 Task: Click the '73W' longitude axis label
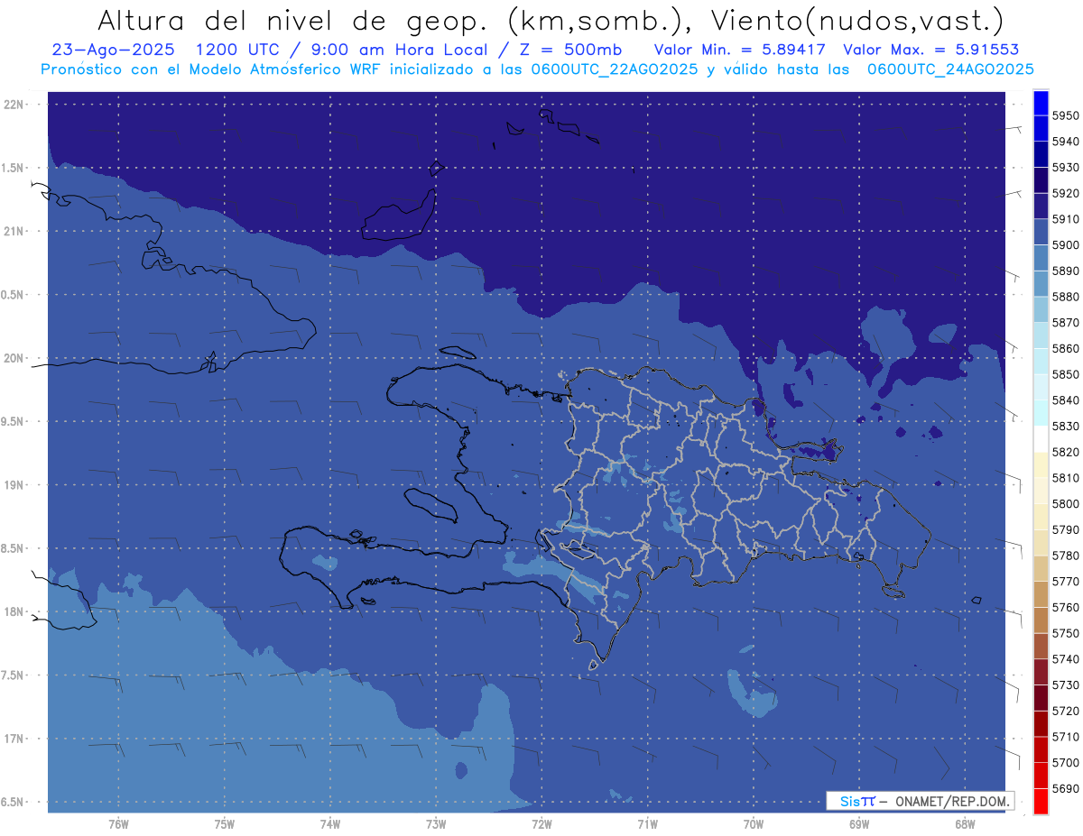(x=436, y=824)
